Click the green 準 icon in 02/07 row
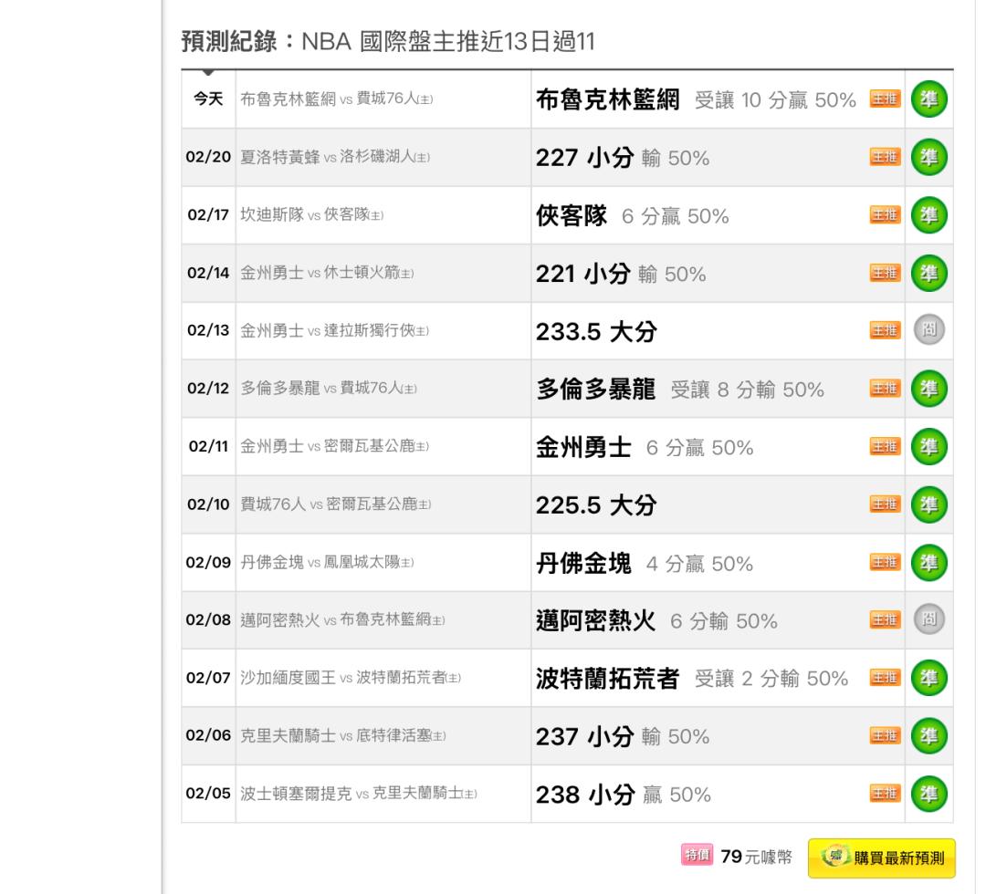 click(928, 678)
